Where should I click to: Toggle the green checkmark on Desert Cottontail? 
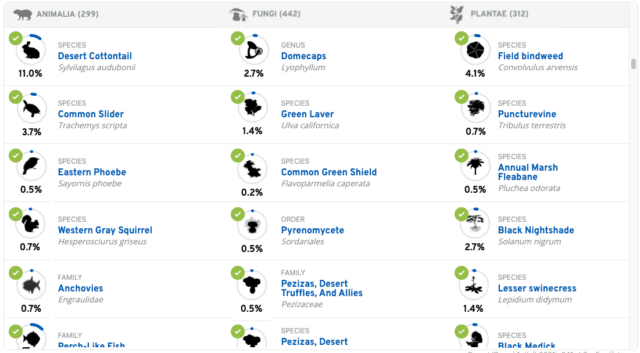pos(16,39)
